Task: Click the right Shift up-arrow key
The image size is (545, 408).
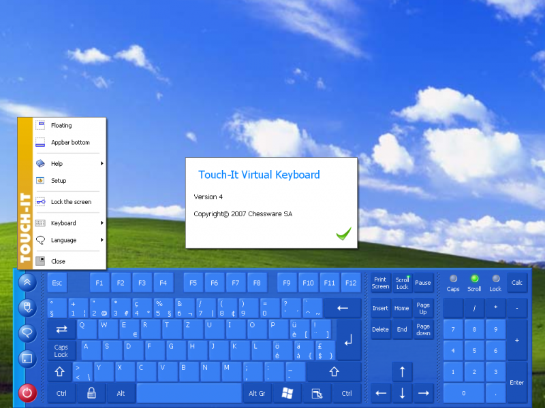Action: coord(334,371)
